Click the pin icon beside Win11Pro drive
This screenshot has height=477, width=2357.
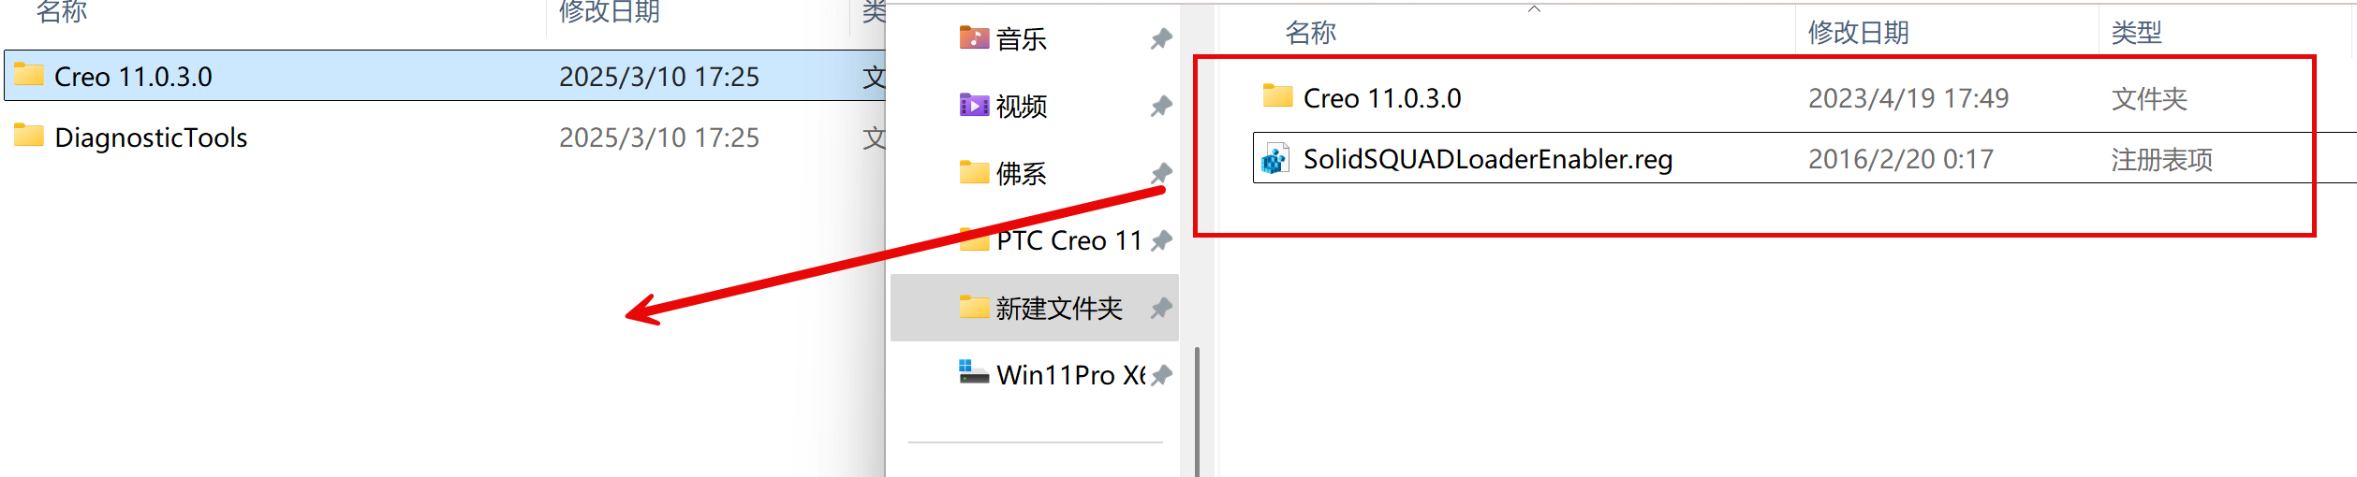(1161, 375)
